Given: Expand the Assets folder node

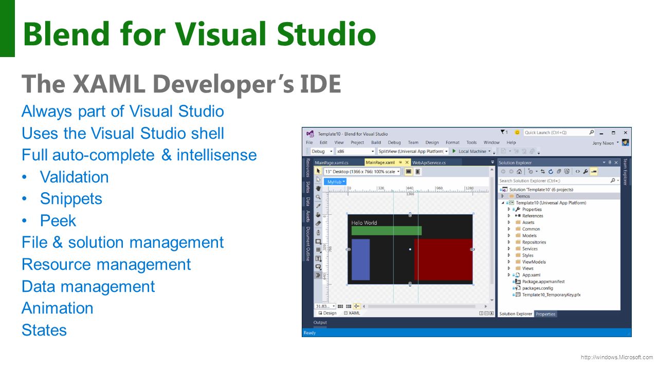Looking at the screenshot, I should pos(509,223).
